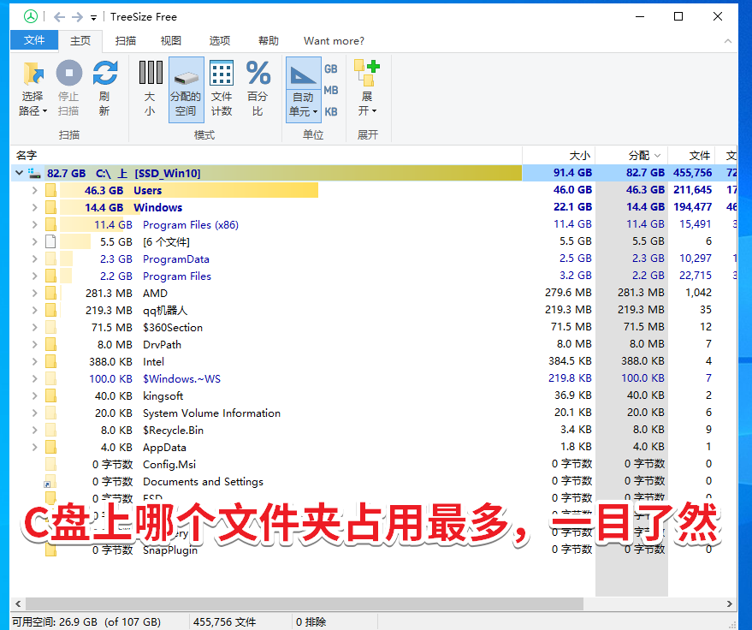This screenshot has height=630, width=752.
Task: Click the SnapPlugin folder icon
Action: click(x=50, y=550)
